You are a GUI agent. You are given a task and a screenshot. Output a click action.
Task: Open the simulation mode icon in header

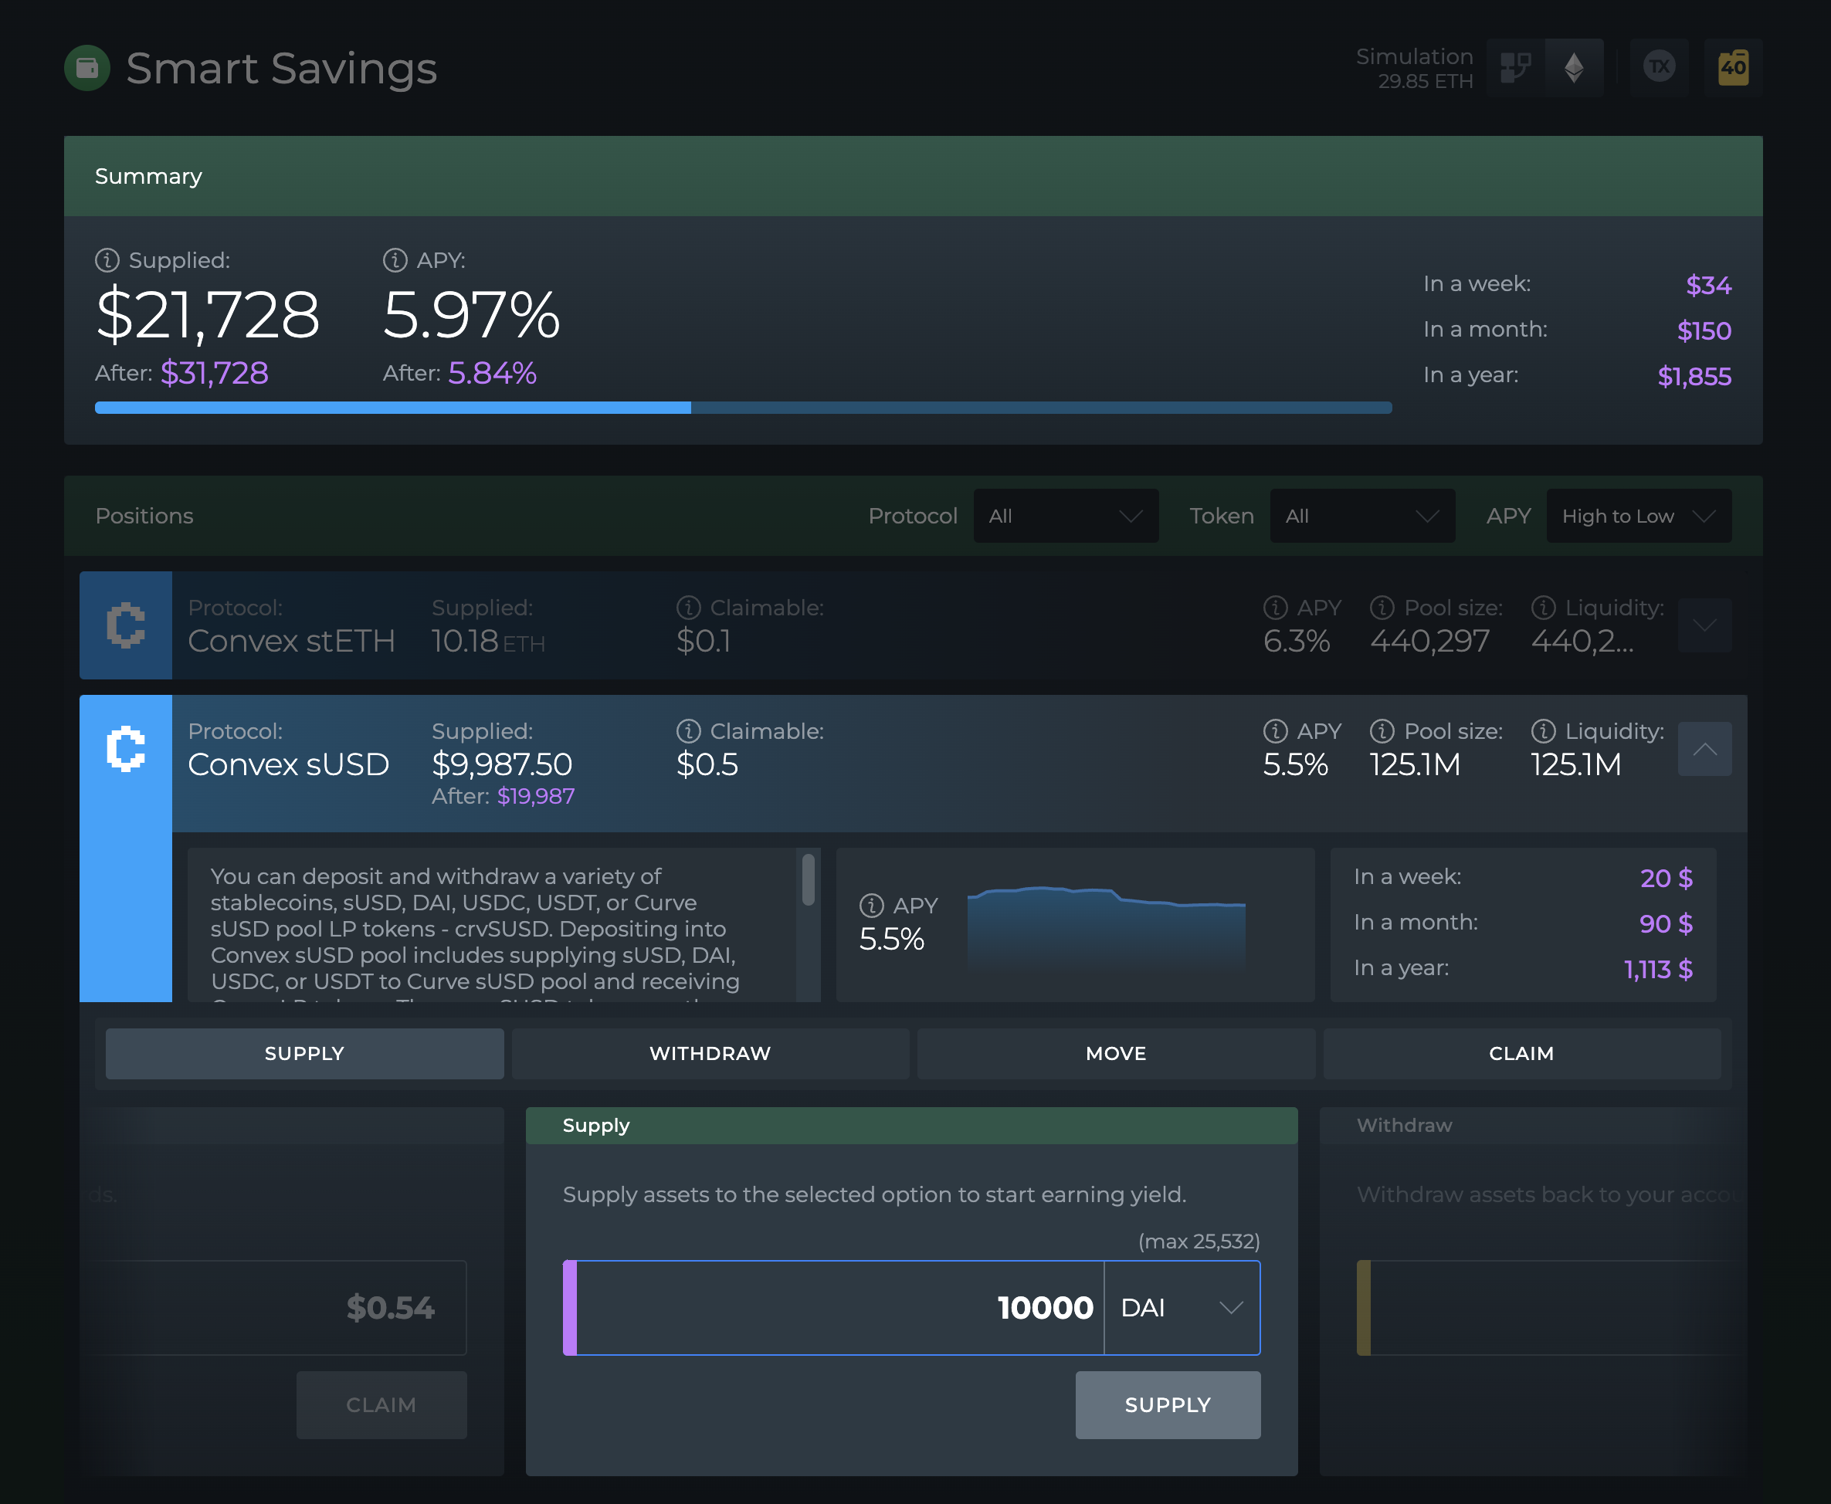1516,66
